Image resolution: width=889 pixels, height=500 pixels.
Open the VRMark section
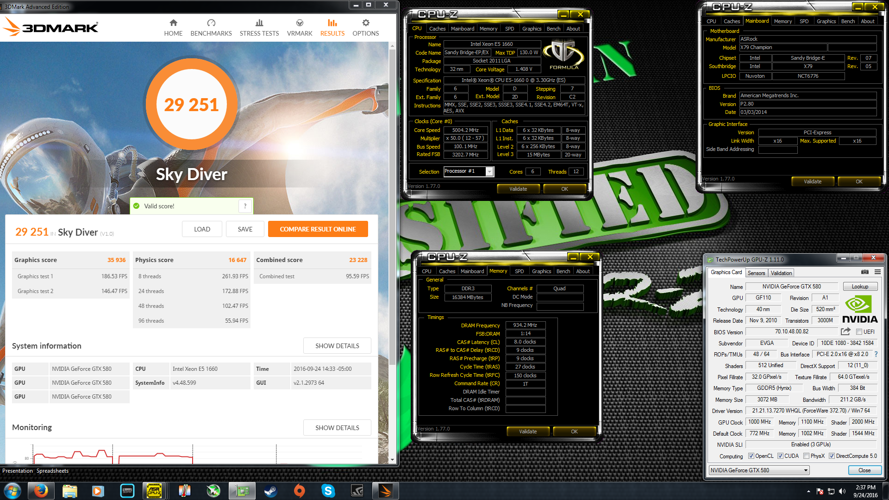click(300, 28)
